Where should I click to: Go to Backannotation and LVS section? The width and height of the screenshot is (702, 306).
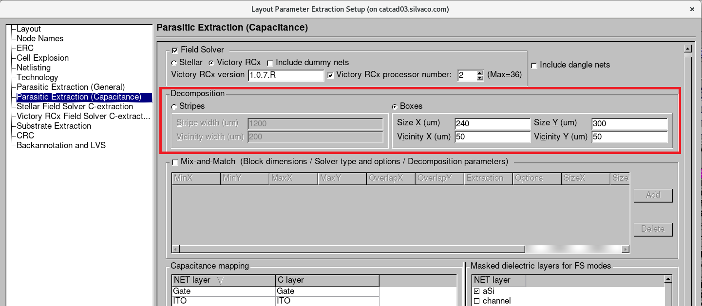61,145
